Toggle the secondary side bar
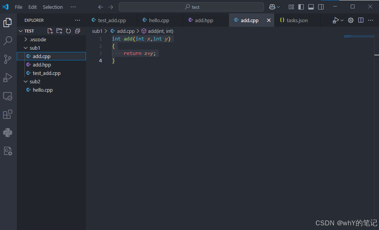Viewport: 379px width, 230px height. coord(321,7)
